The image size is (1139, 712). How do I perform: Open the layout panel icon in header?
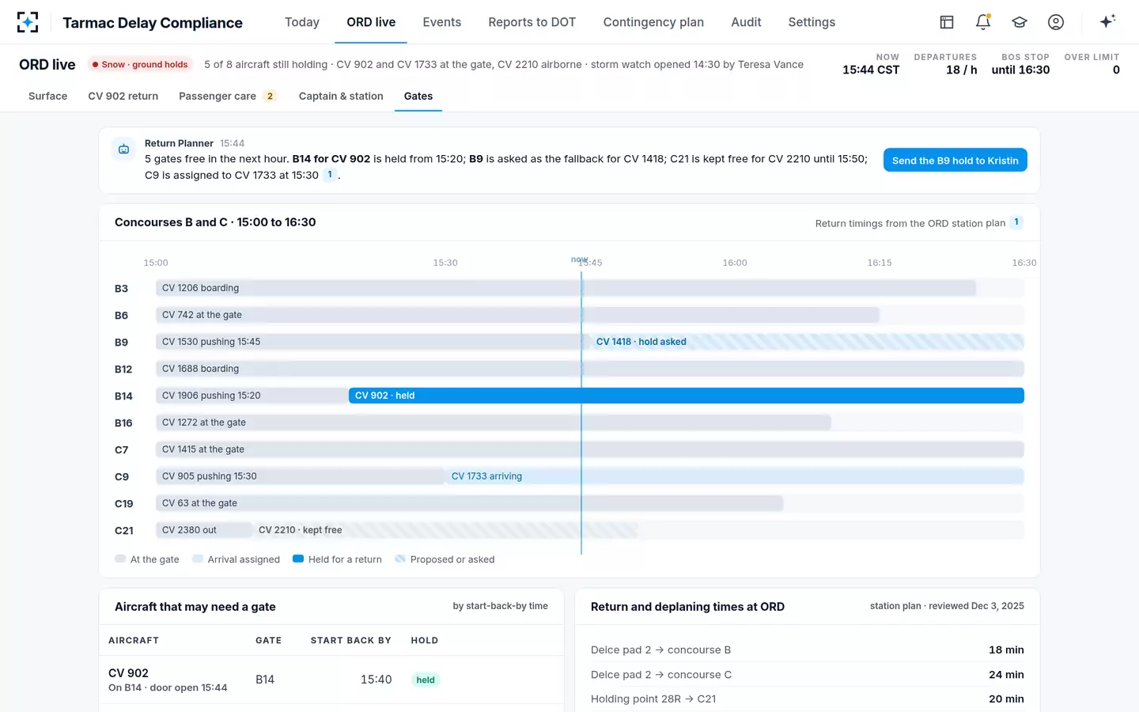tap(946, 22)
